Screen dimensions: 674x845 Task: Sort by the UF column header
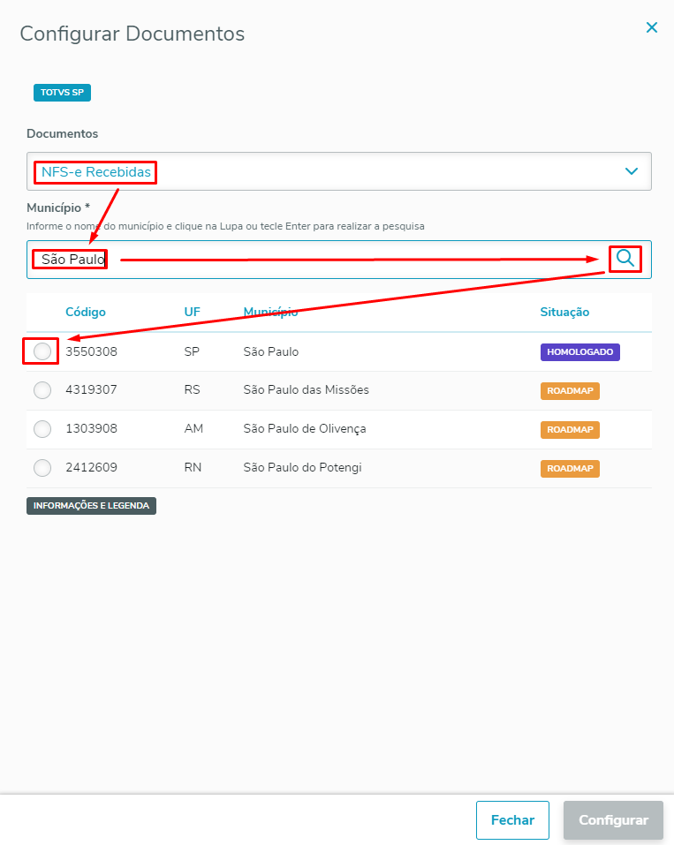pos(193,312)
